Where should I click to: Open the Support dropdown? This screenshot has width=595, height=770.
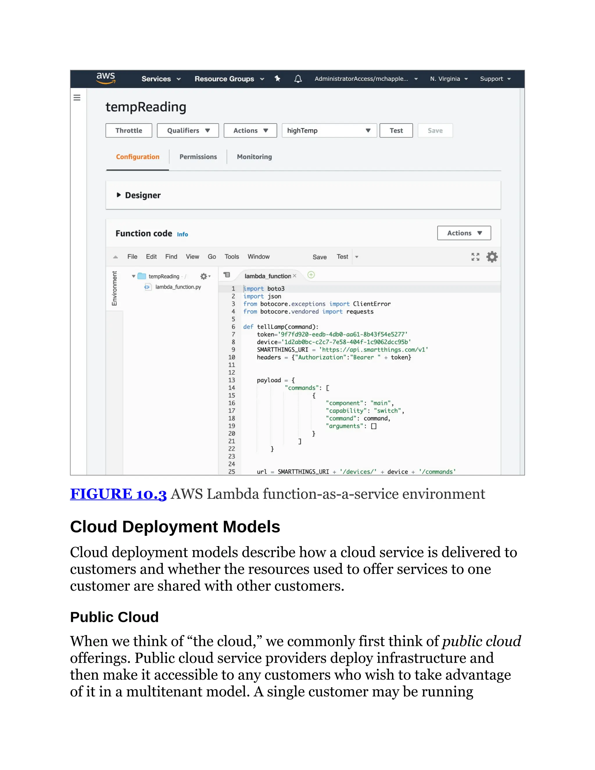pyautogui.click(x=495, y=79)
